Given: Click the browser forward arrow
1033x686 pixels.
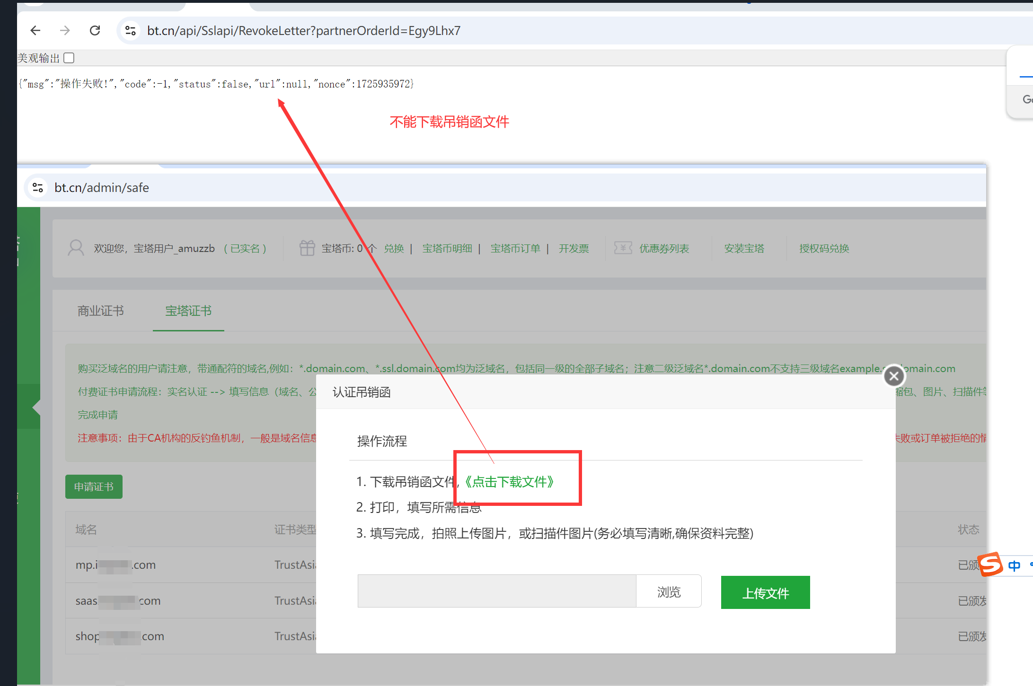Looking at the screenshot, I should pyautogui.click(x=65, y=31).
